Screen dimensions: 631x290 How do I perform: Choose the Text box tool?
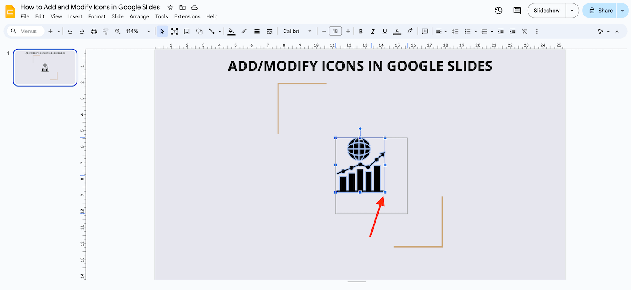tap(175, 32)
